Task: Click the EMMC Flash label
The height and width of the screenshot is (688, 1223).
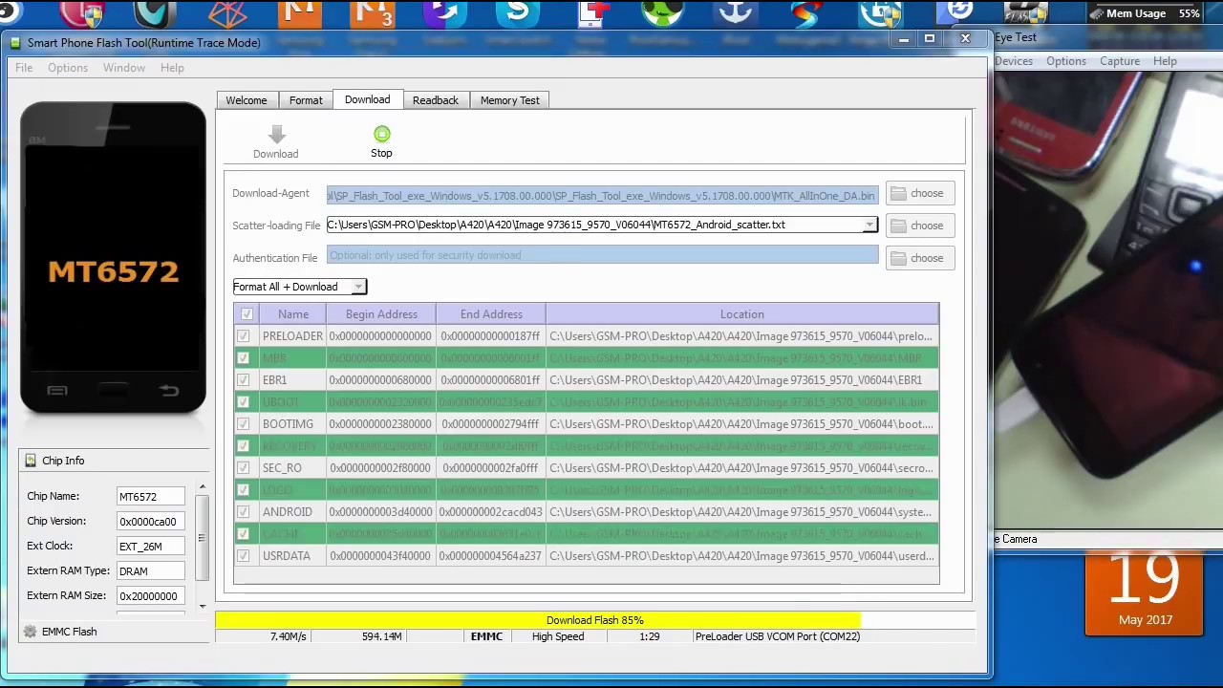Action: tap(69, 632)
